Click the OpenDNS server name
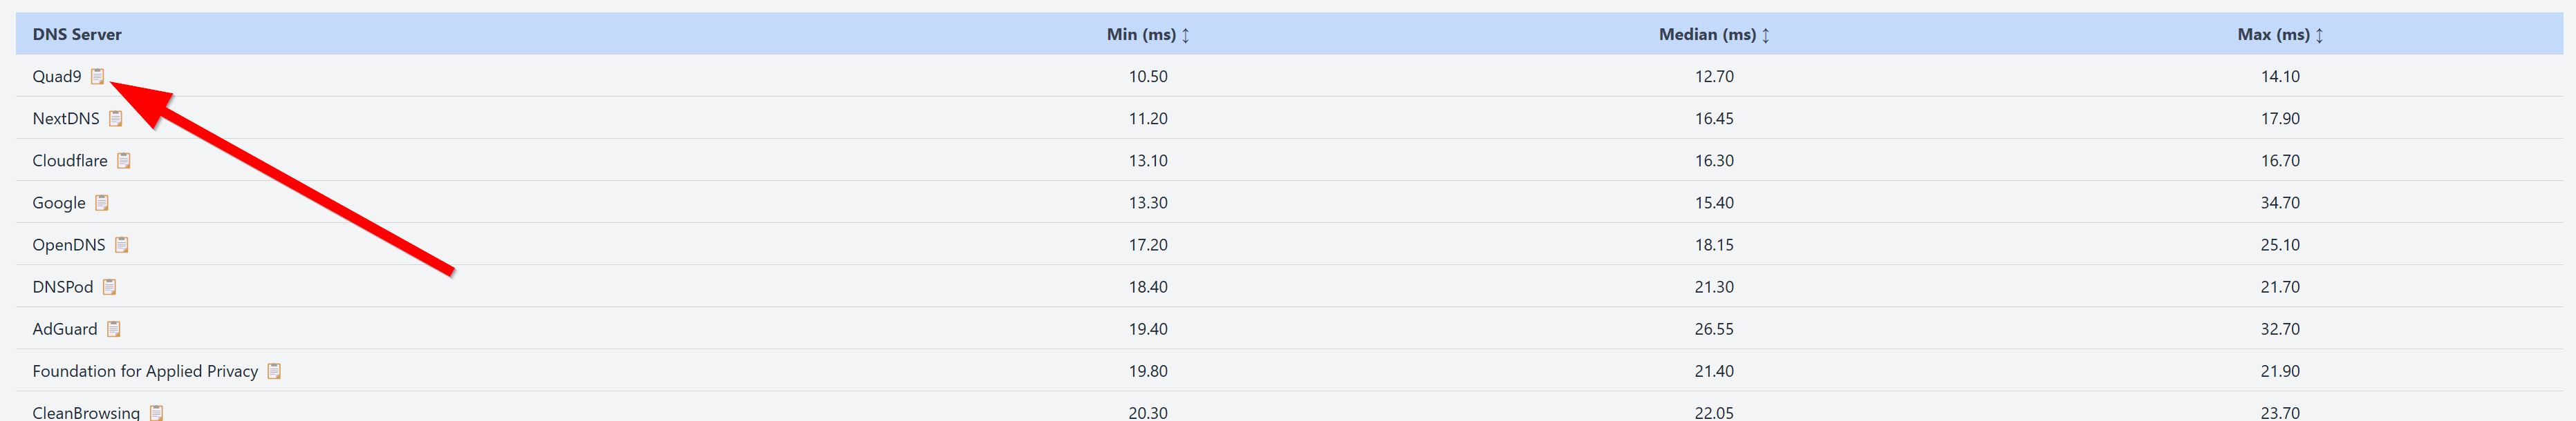The image size is (2576, 421). (x=69, y=244)
